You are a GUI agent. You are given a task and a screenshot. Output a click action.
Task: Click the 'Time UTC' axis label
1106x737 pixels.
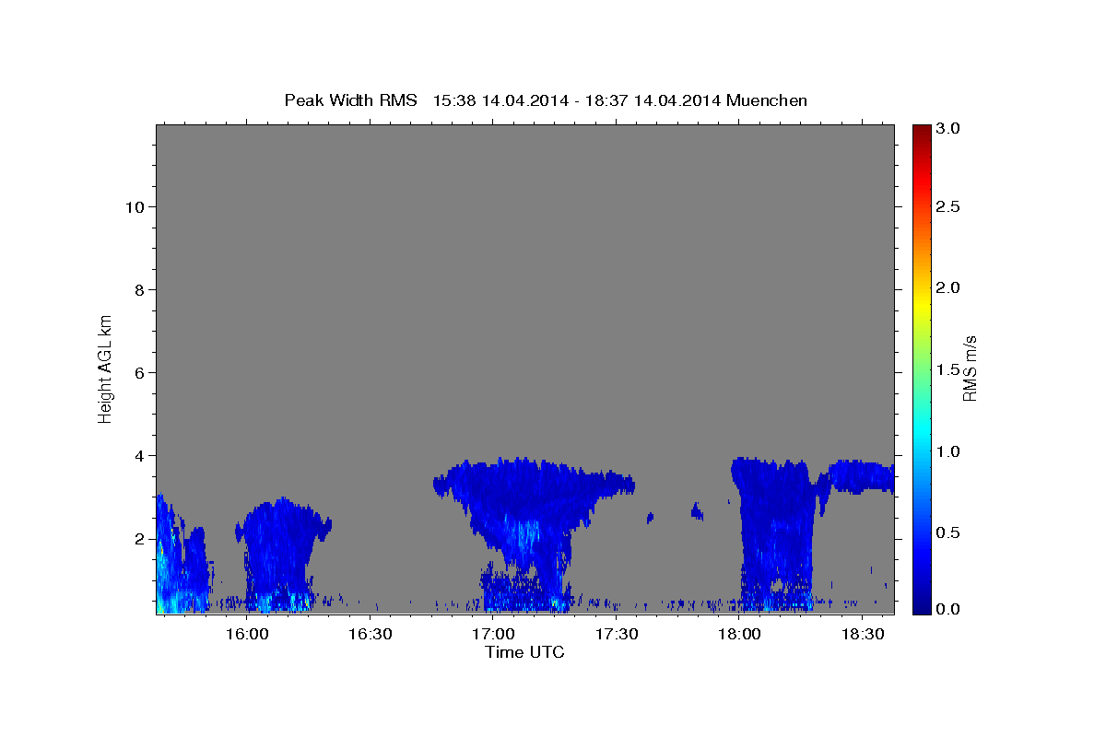coord(524,653)
